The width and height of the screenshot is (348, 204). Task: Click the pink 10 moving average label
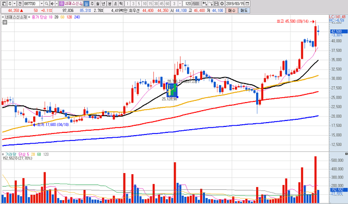pyautogui.click(x=51, y=17)
